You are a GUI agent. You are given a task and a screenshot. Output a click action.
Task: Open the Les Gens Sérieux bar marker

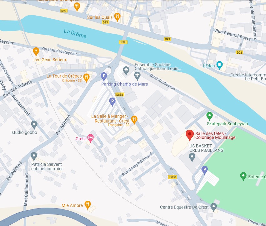click(36, 52)
